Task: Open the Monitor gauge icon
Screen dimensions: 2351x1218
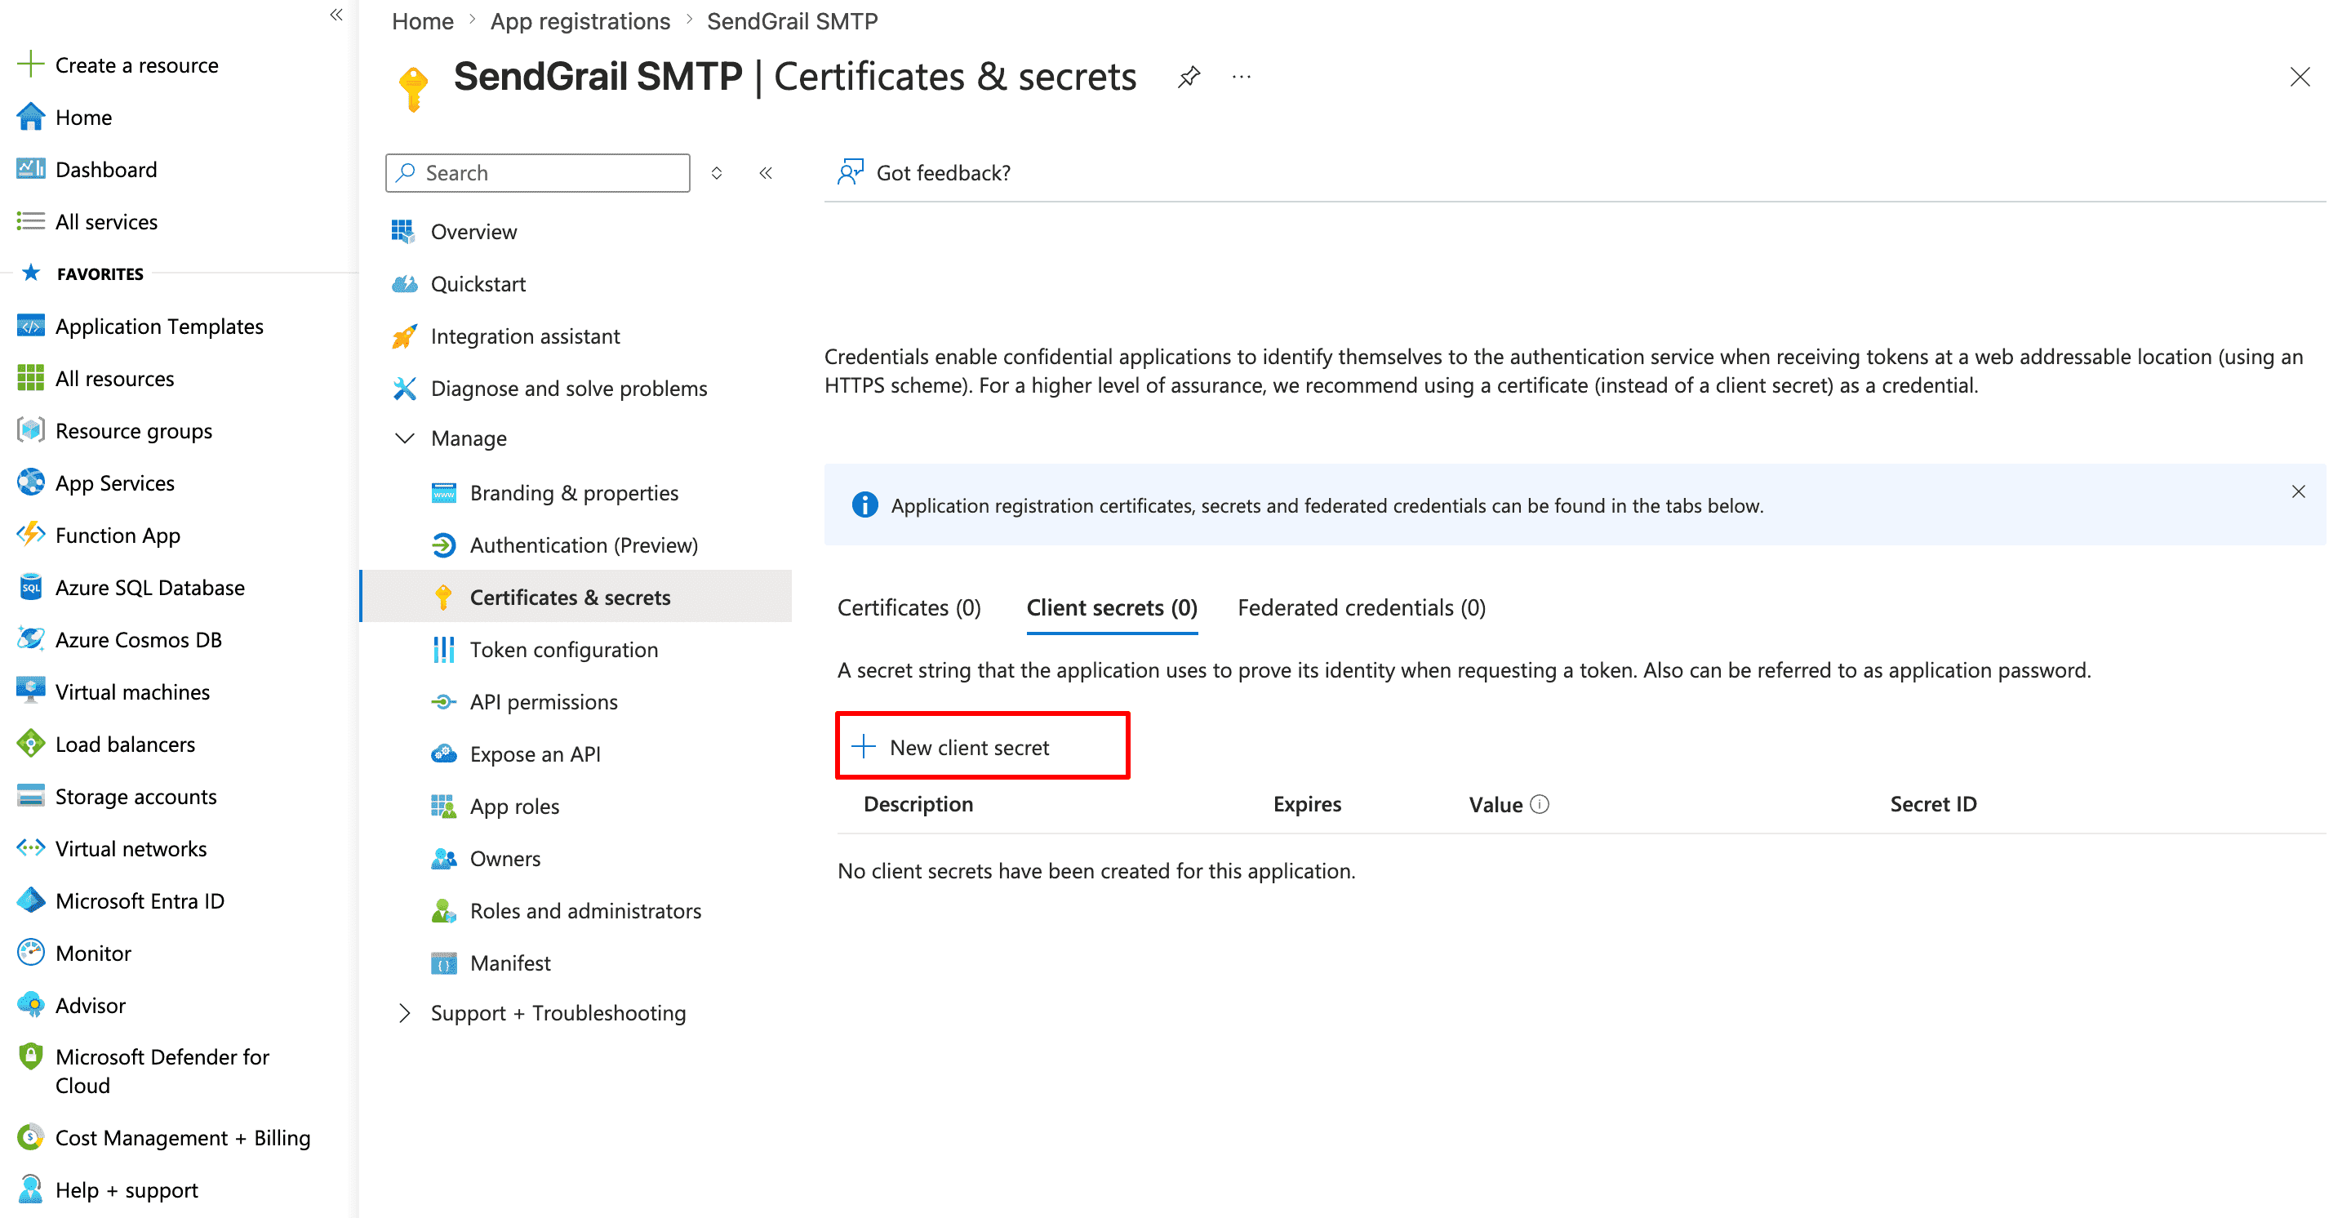Action: (30, 952)
